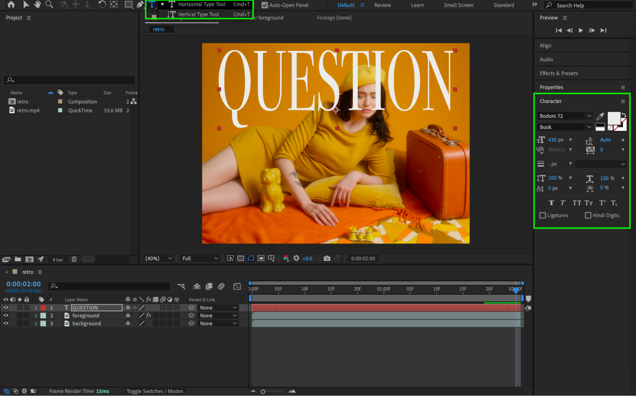Enable the Ligatures checkbox
The image size is (636, 396).
click(543, 215)
